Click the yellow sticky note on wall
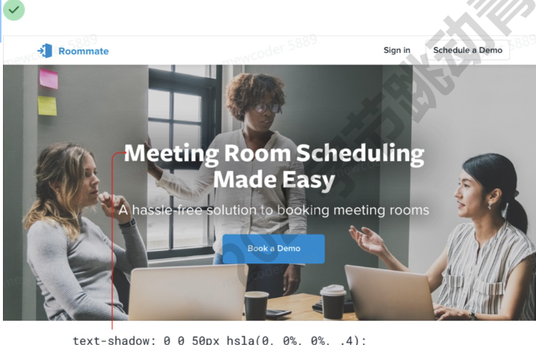The width and height of the screenshot is (536, 345). [47, 106]
